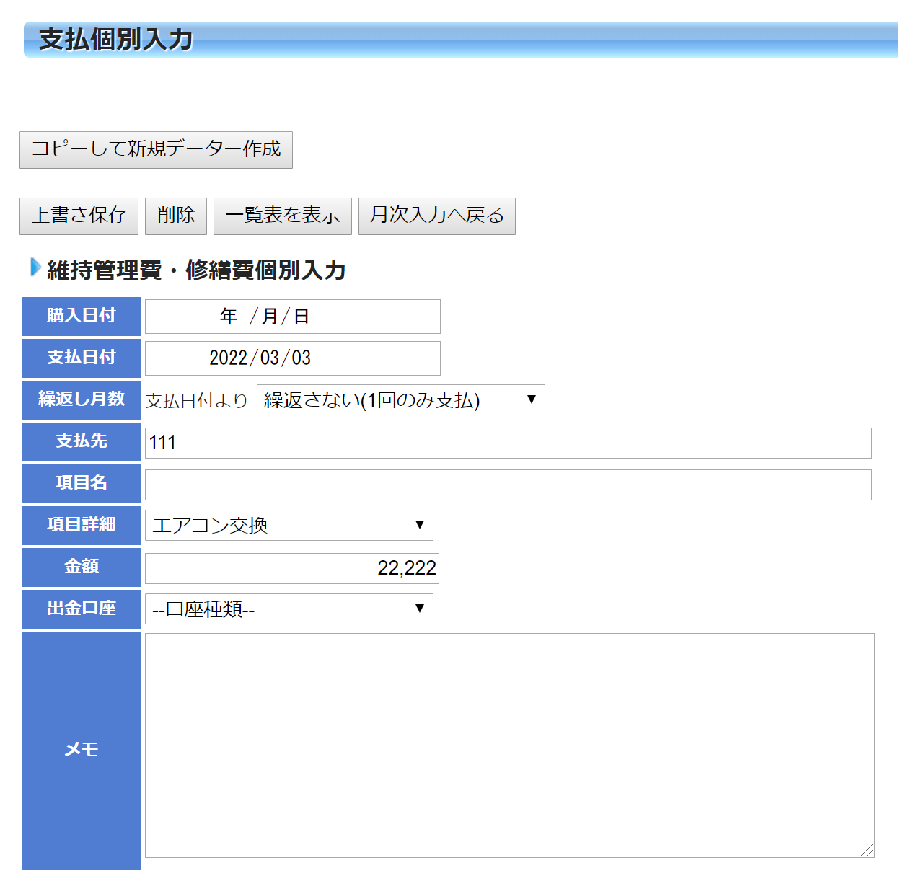Click the blue メモ label cell
This screenshot has height=884, width=898.
(82, 750)
